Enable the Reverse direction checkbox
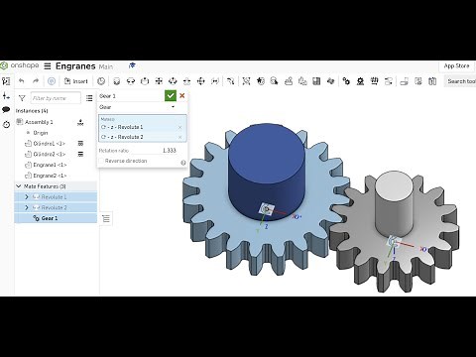This screenshot has width=476, height=357. pyautogui.click(x=101, y=161)
